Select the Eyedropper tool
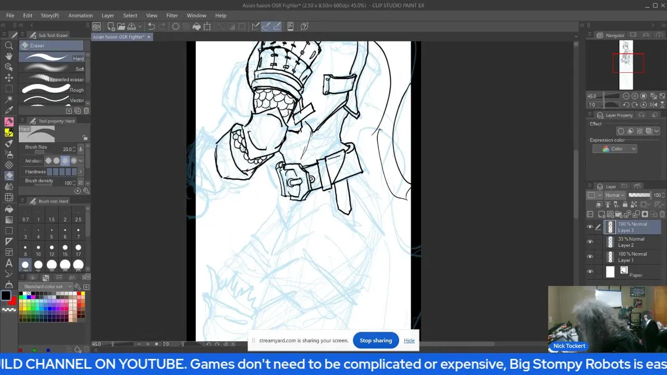This screenshot has height=375, width=667. (x=9, y=110)
